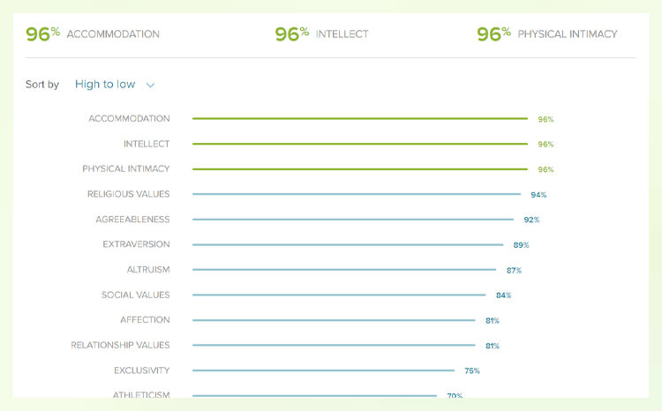662x411 pixels.
Task: Select the 96% Accommodation summary at top
Action: 93,34
